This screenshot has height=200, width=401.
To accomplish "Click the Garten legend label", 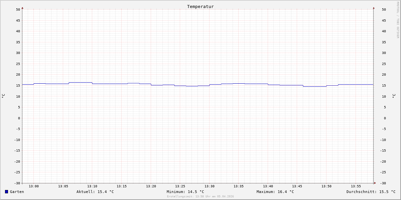I will pos(17,192).
